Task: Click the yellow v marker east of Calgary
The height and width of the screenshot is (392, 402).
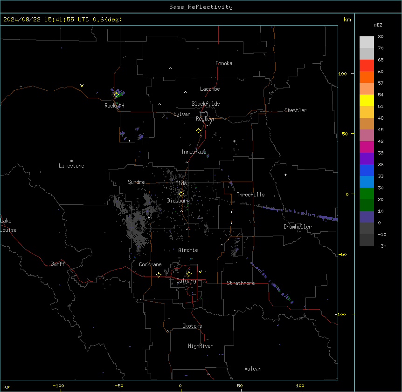Action: coord(200,272)
